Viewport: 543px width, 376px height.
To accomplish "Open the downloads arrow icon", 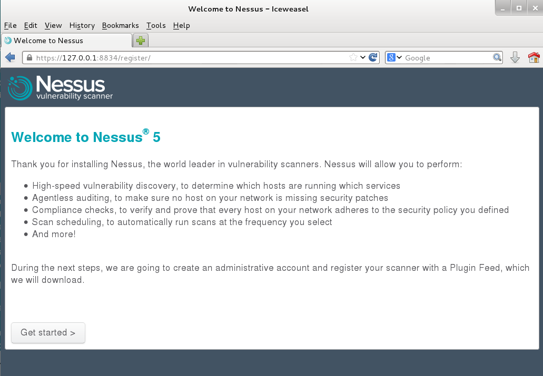I will tap(515, 57).
